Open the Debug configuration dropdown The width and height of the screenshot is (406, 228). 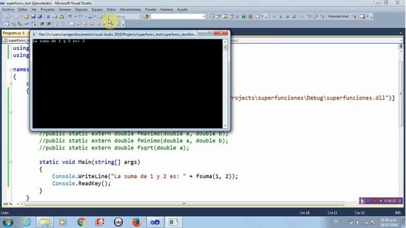[127, 16]
